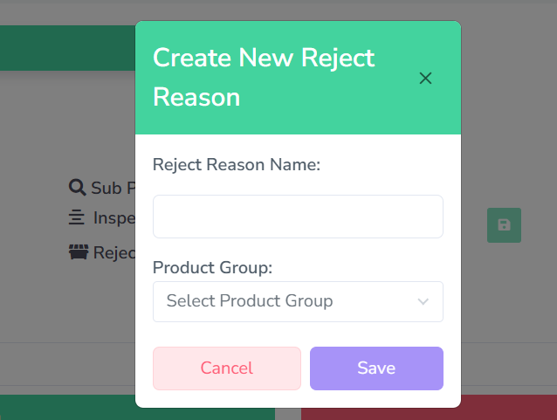Hit the green floppy disk save icon
This screenshot has width=557, height=420.
point(504,225)
